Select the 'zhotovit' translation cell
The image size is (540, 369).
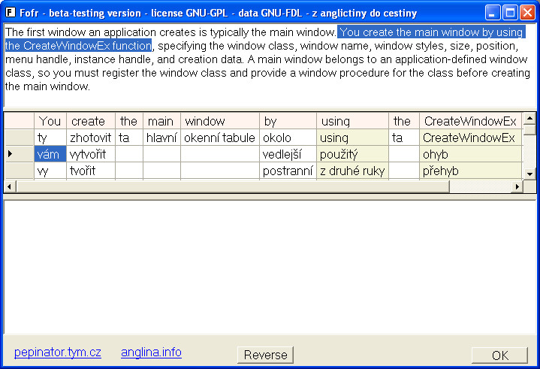pyautogui.click(x=91, y=138)
